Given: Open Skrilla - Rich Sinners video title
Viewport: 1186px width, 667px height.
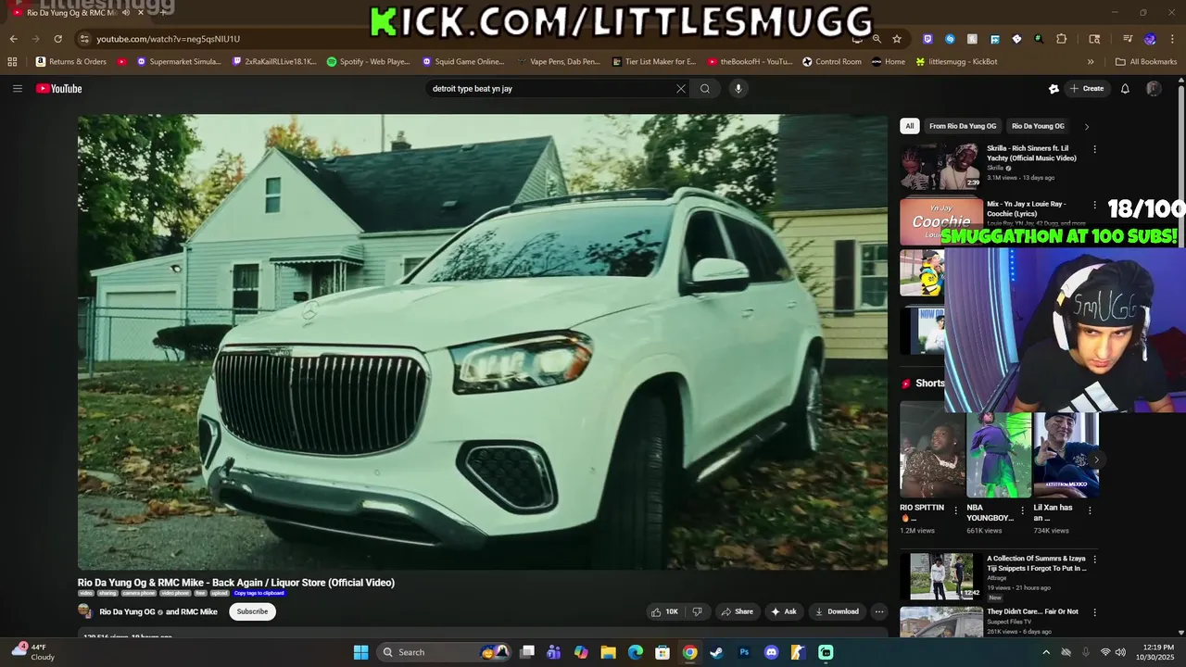Looking at the screenshot, I should [x=1031, y=153].
